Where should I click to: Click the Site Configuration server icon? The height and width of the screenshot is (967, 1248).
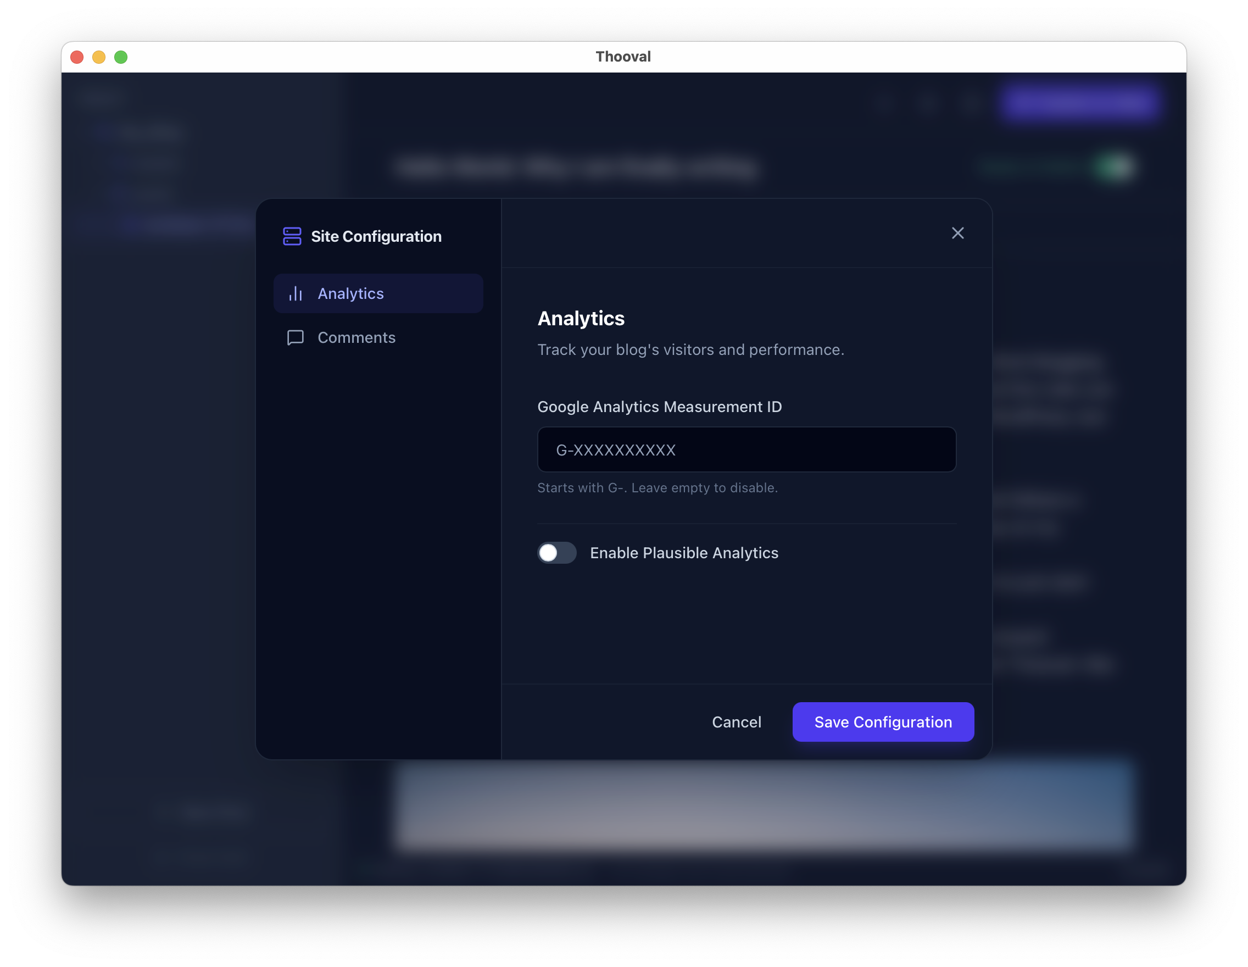coord(292,236)
